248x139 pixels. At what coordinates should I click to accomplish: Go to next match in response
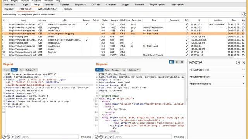[x=110, y=137]
